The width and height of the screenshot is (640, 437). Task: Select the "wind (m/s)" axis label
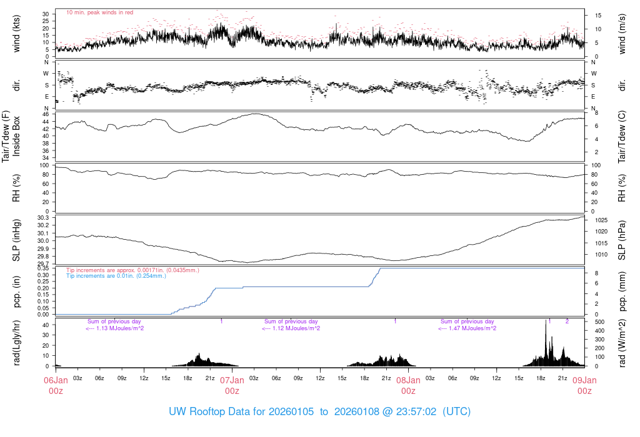622,34
